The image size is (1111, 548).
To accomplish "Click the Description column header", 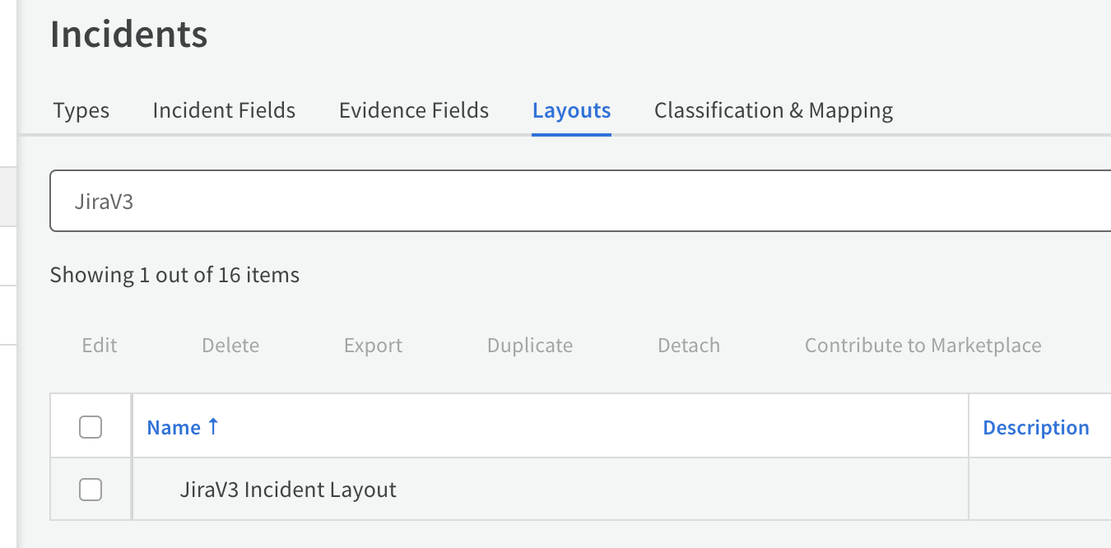I will (x=1035, y=428).
